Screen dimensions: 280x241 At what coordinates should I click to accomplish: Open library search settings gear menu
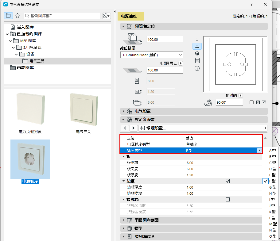click(x=106, y=16)
